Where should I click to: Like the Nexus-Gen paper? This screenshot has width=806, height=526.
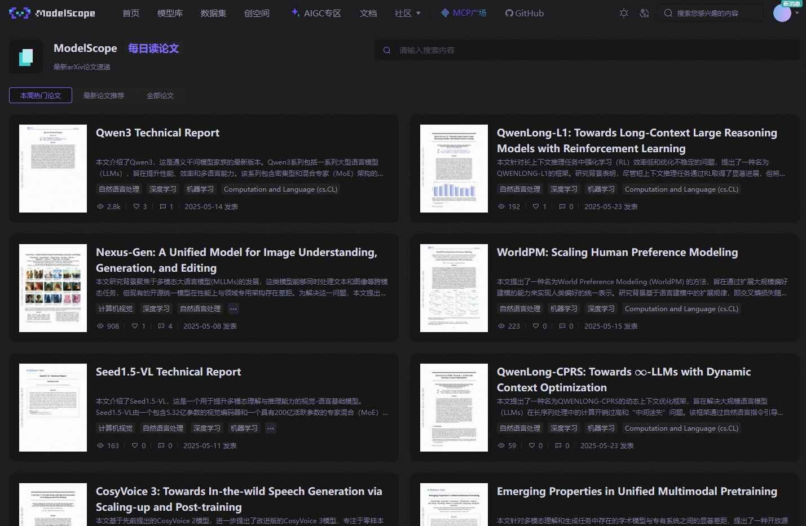135,326
